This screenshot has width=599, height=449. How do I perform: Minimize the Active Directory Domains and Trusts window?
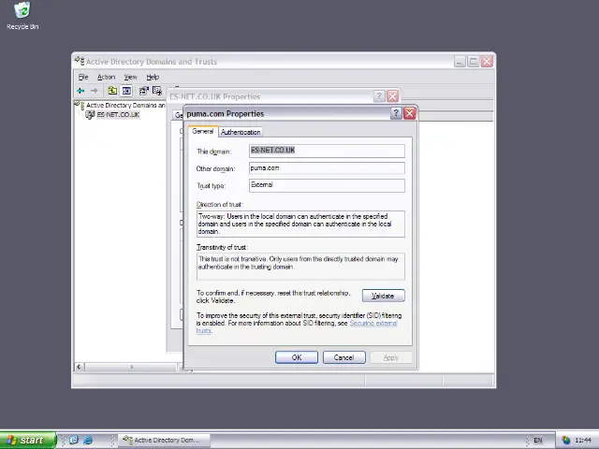pos(460,61)
